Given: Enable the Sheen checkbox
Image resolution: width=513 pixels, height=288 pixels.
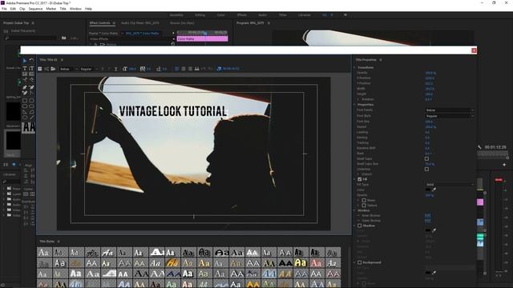Looking at the screenshot, I should click(364, 200).
